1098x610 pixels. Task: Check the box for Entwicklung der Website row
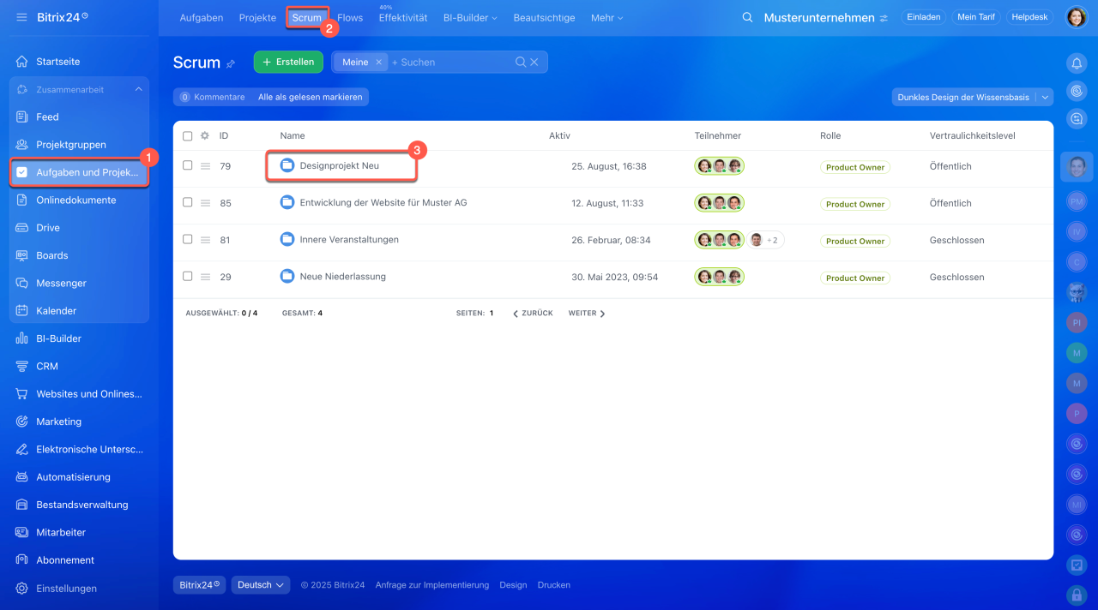[x=187, y=202]
